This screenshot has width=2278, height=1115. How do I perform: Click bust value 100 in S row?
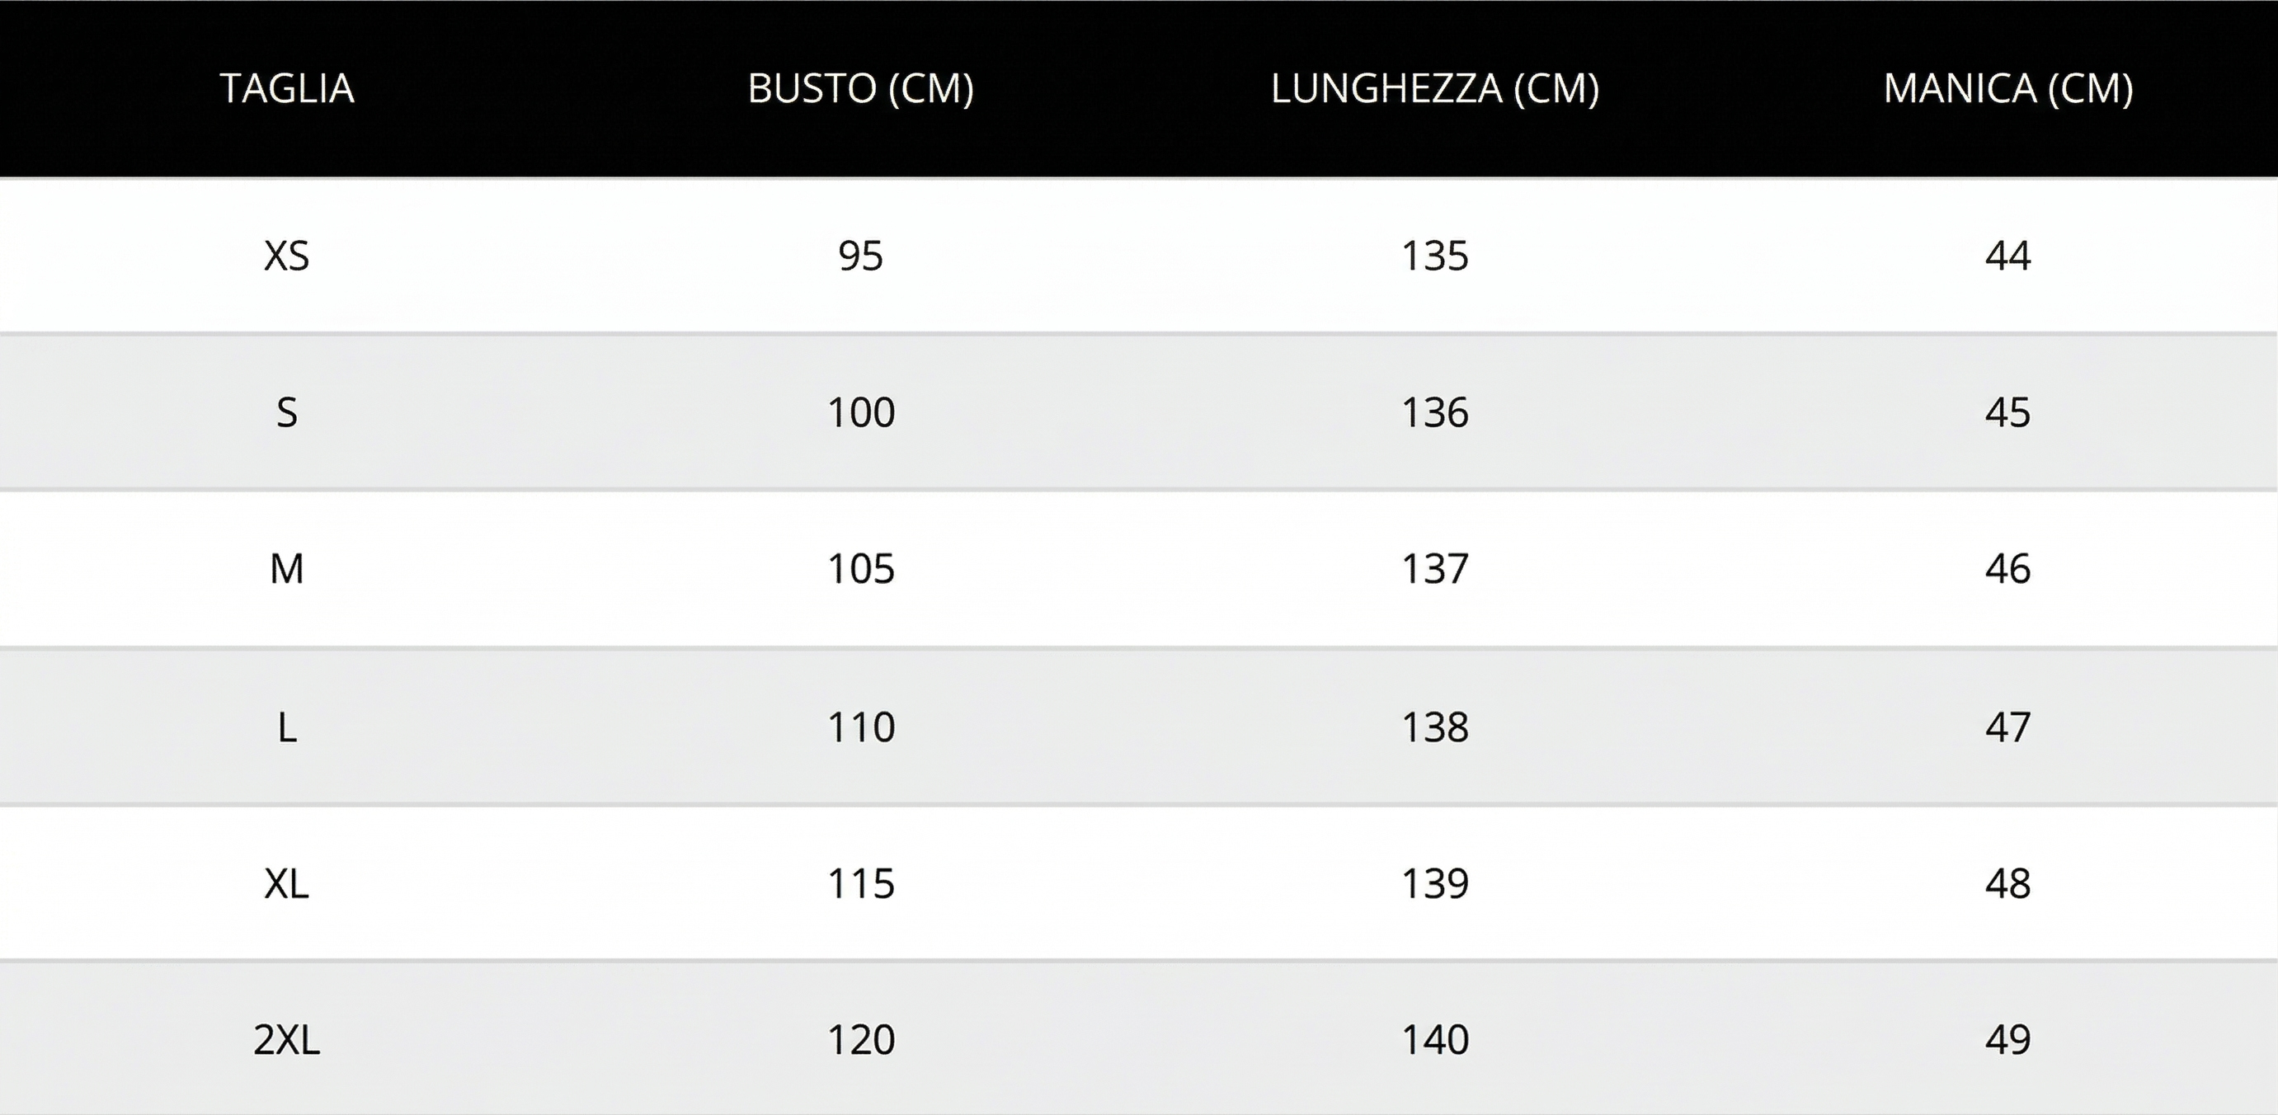pyautogui.click(x=860, y=413)
